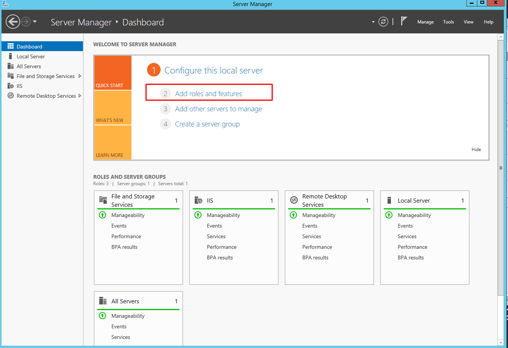Expand Remote Desktop Services sidebar arrow
The width and height of the screenshot is (508, 348).
click(x=80, y=96)
